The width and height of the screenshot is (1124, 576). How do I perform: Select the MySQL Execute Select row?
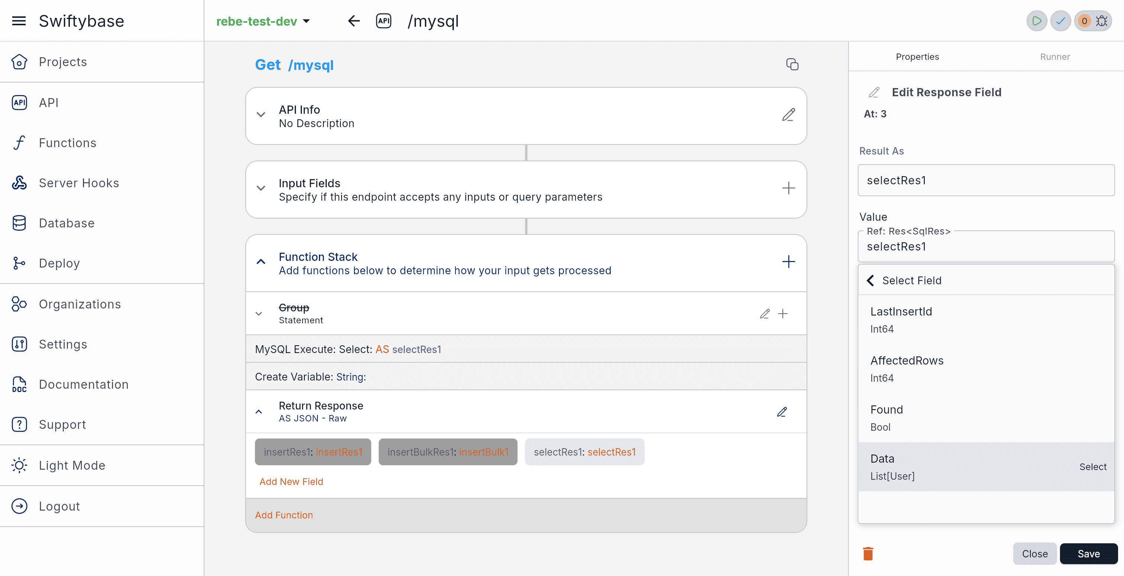click(526, 349)
